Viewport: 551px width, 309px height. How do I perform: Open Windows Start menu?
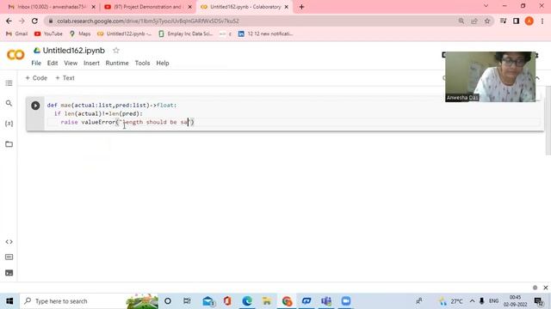[x=9, y=301]
